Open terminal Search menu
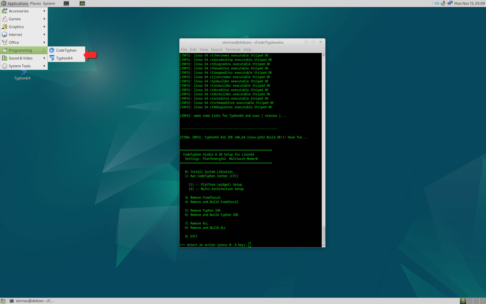 point(217,50)
